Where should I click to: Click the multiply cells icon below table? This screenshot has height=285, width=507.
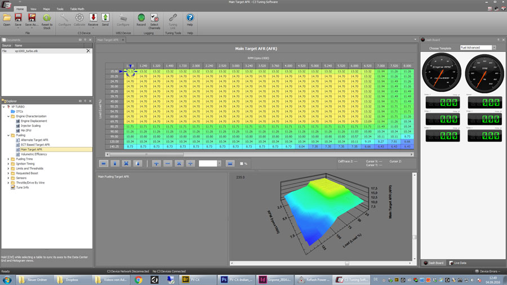[x=179, y=163]
